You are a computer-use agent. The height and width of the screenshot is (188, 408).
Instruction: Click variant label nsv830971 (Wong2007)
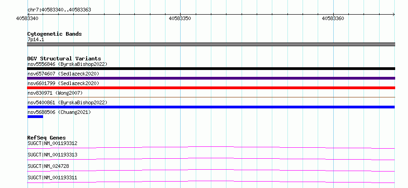pos(55,93)
